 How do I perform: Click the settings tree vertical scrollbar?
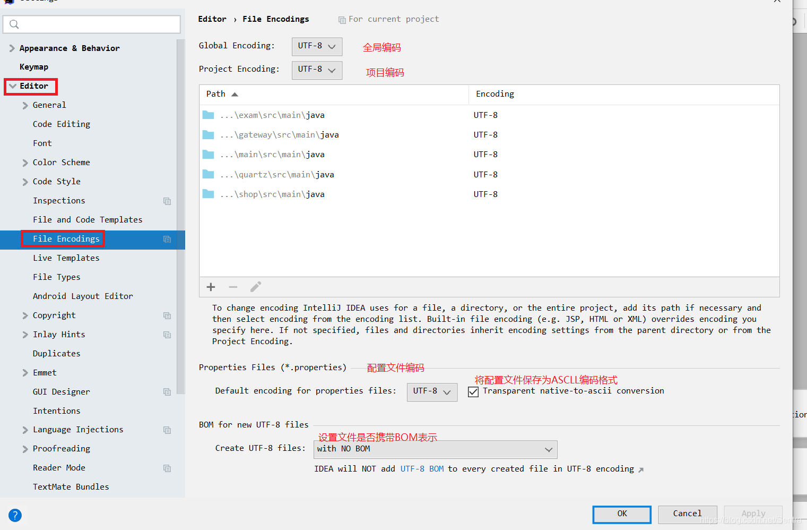click(180, 217)
